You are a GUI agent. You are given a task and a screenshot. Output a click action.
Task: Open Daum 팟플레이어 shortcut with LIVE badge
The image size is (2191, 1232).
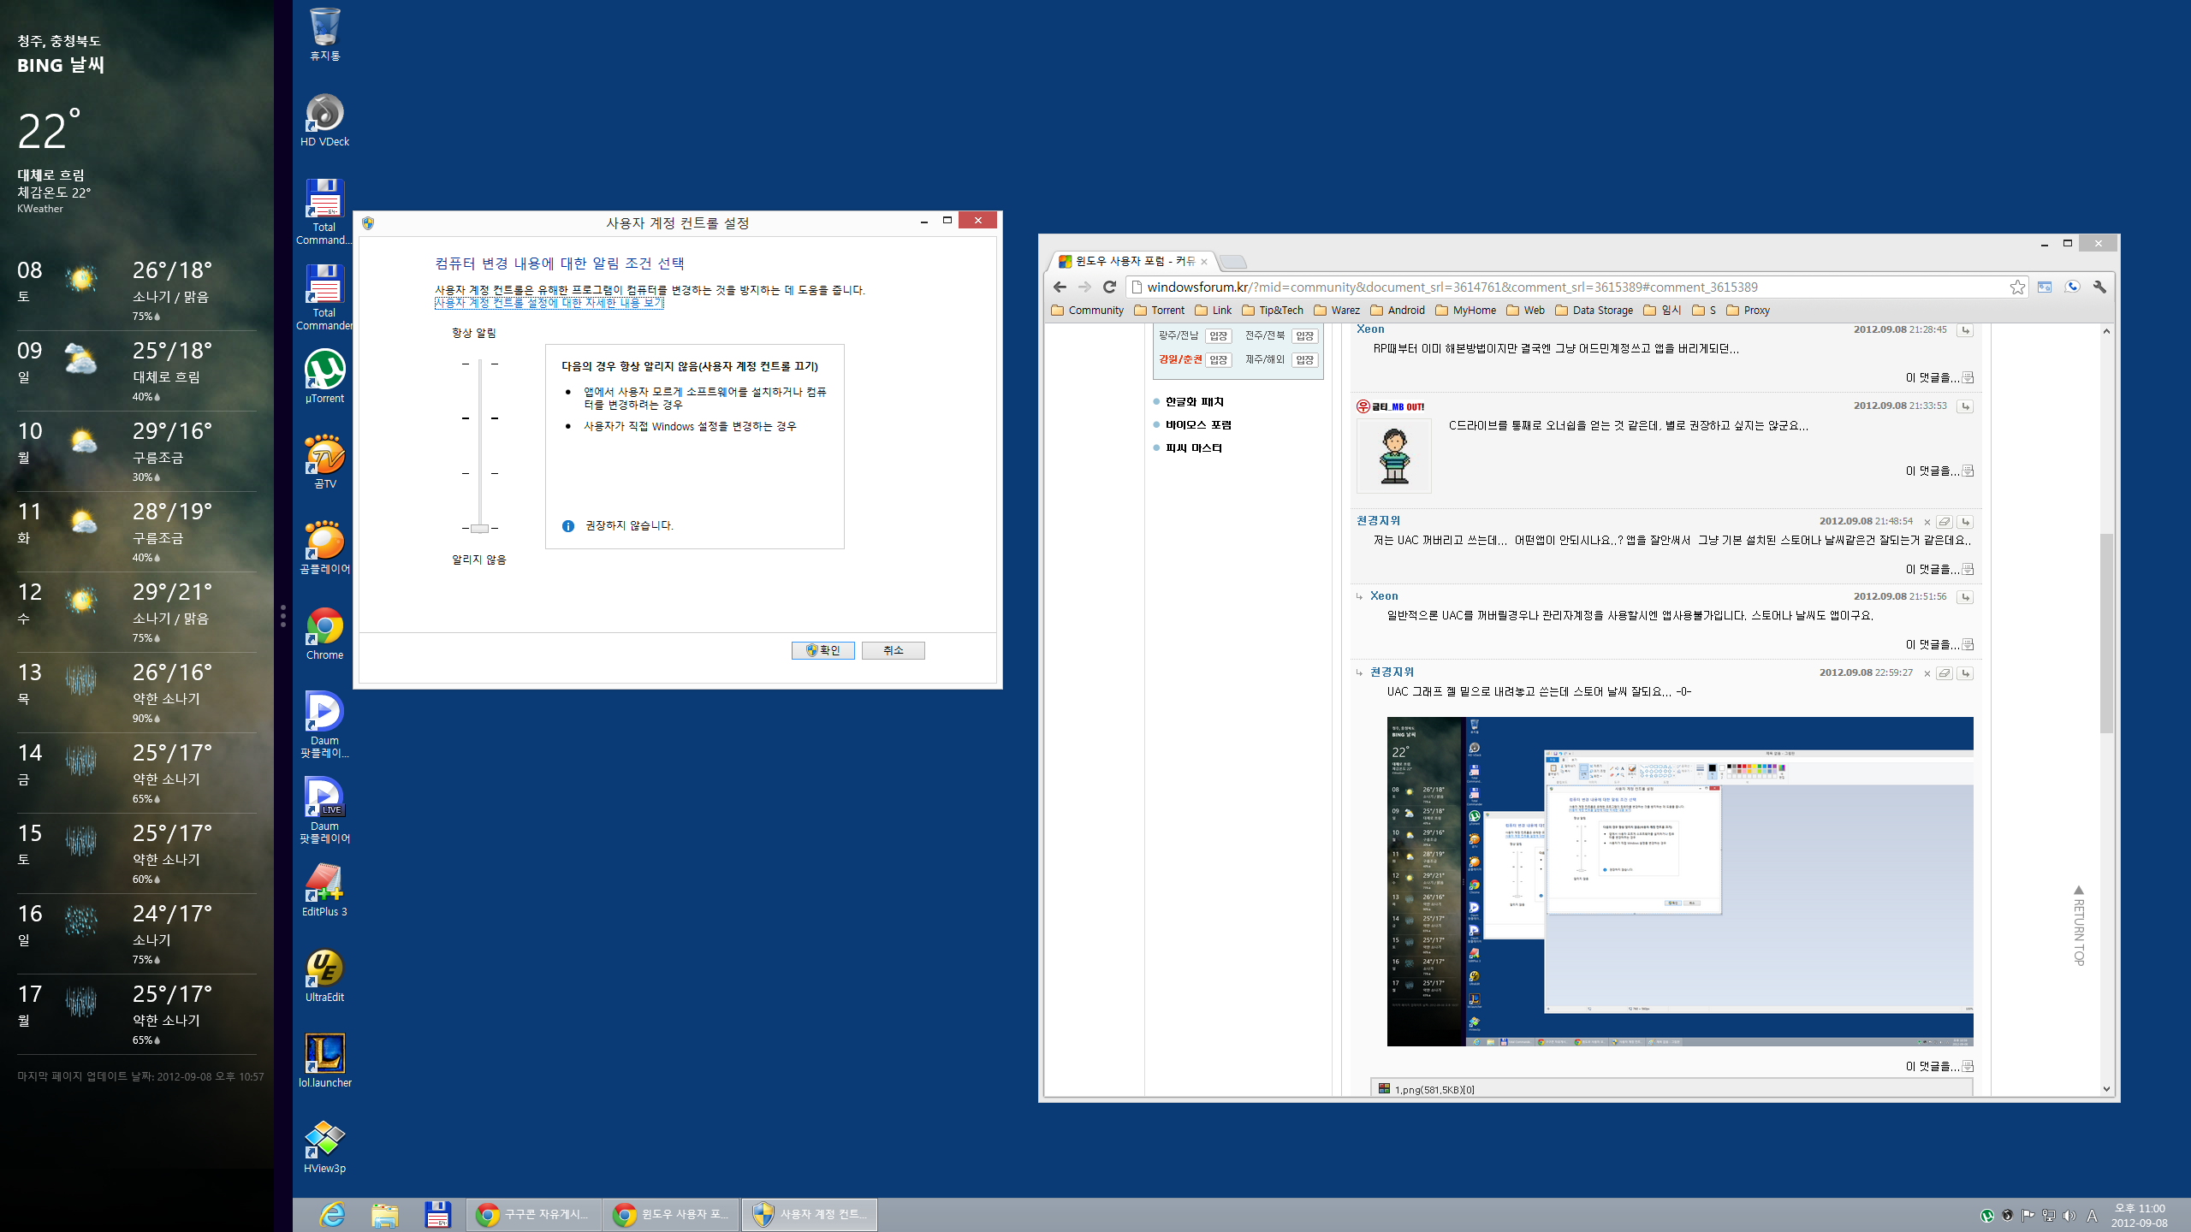(324, 810)
